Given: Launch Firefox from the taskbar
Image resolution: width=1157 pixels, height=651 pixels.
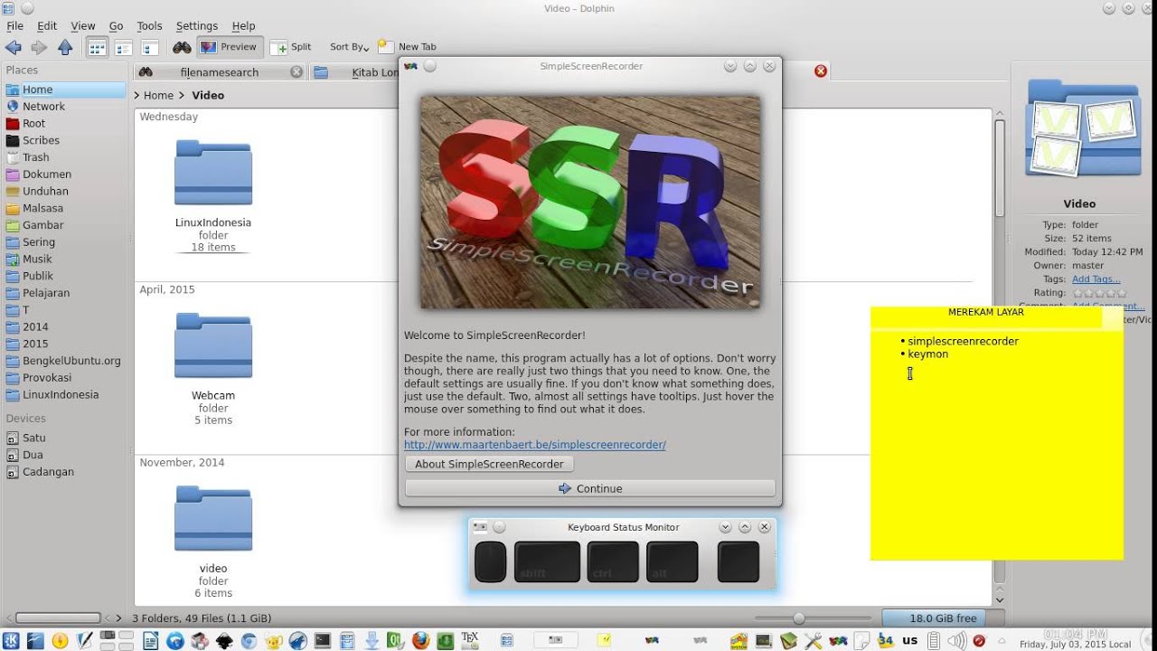Looking at the screenshot, I should tap(420, 641).
